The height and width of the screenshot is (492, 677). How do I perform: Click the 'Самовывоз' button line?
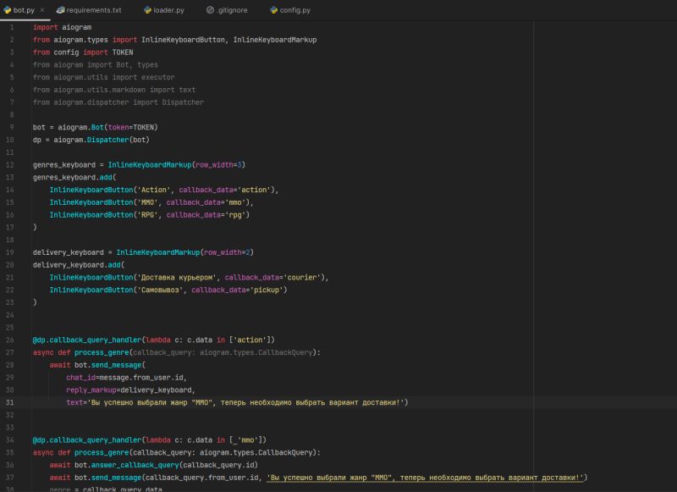pyautogui.click(x=168, y=290)
